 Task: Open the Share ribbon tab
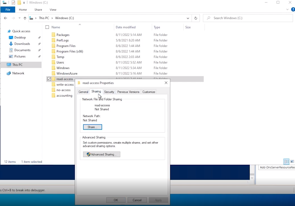coord(38,10)
